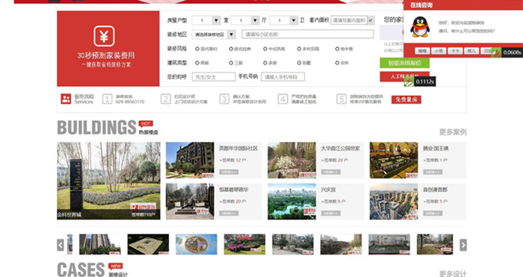This screenshot has width=523, height=277.
Task: Click the 小区名称 community name field
Action: tap(308, 34)
